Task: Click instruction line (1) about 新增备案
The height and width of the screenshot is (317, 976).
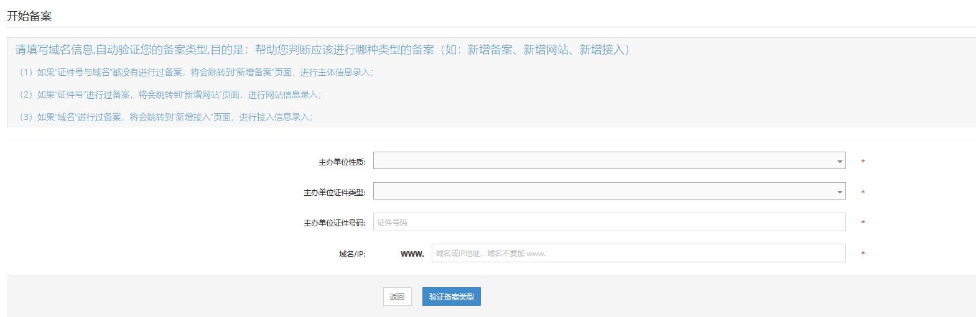Action: click(x=196, y=72)
